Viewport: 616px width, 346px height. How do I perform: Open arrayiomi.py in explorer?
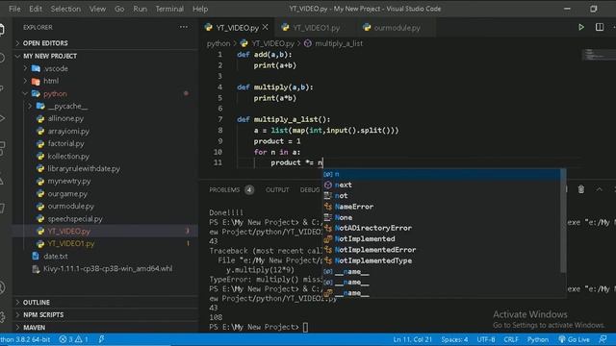[x=106, y=131]
